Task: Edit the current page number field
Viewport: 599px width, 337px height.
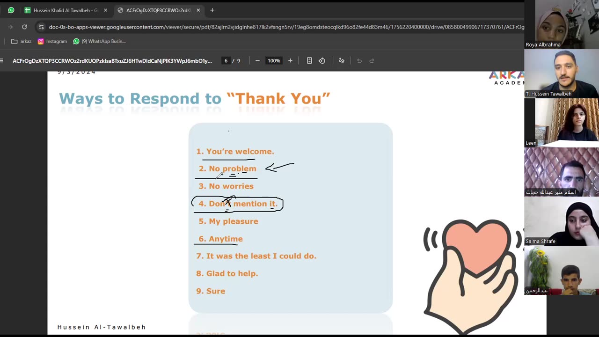Action: (226, 61)
